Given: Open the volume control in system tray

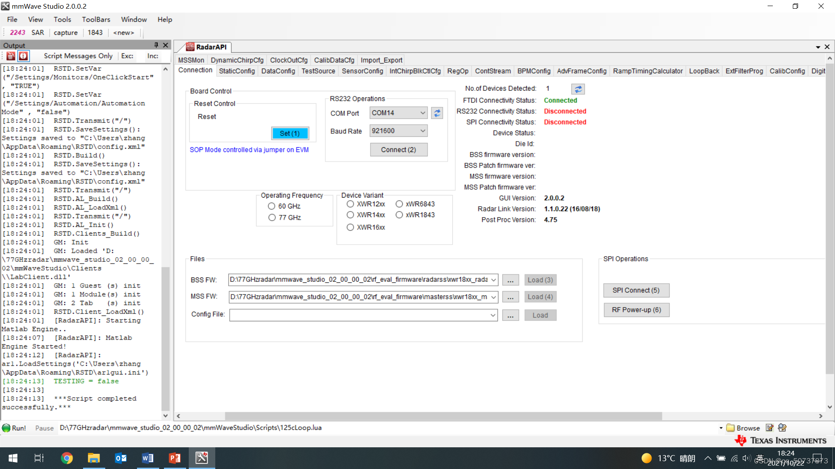Looking at the screenshot, I should (746, 458).
